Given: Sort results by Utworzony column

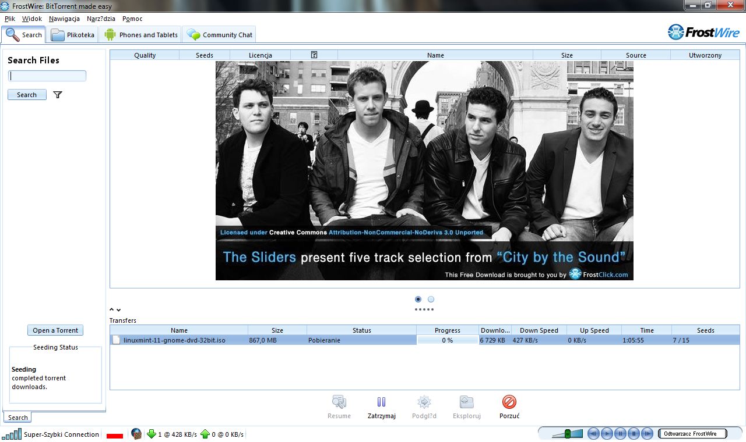Looking at the screenshot, I should pos(705,55).
